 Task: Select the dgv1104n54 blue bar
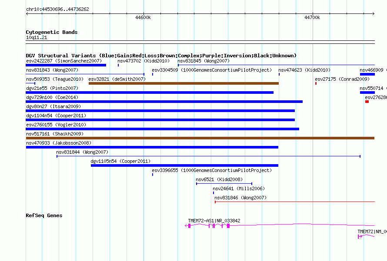click(x=160, y=120)
